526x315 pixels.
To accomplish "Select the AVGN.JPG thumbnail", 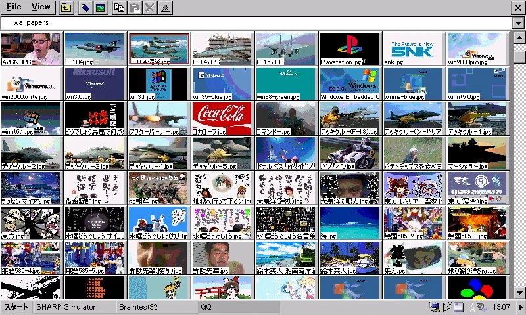I will pyautogui.click(x=32, y=49).
